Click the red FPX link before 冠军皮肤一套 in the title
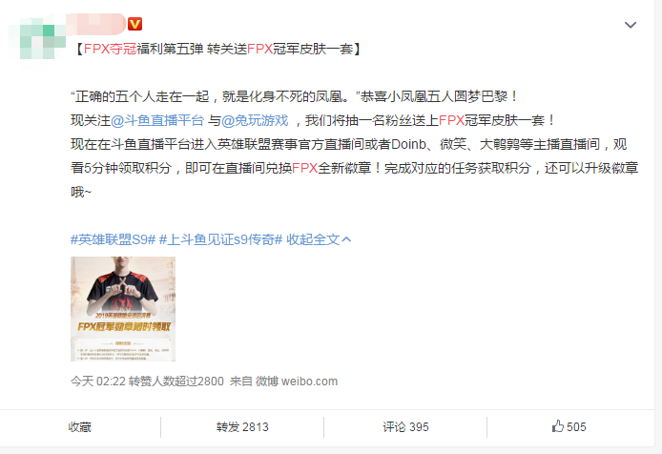Screen dimensions: 662x454 259,49
